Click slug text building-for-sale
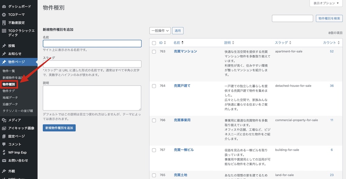 287,150
